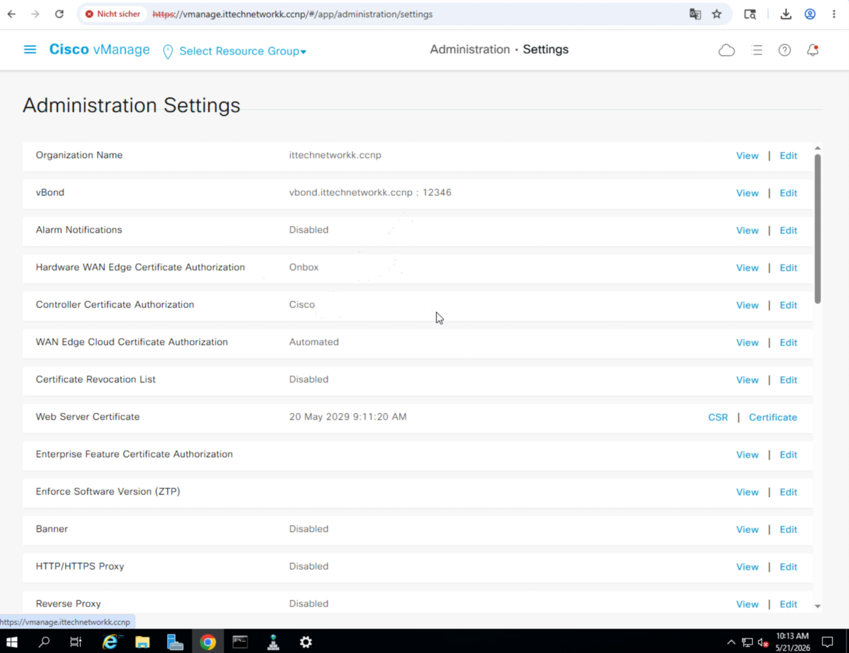Reload the current browser page

click(x=59, y=14)
